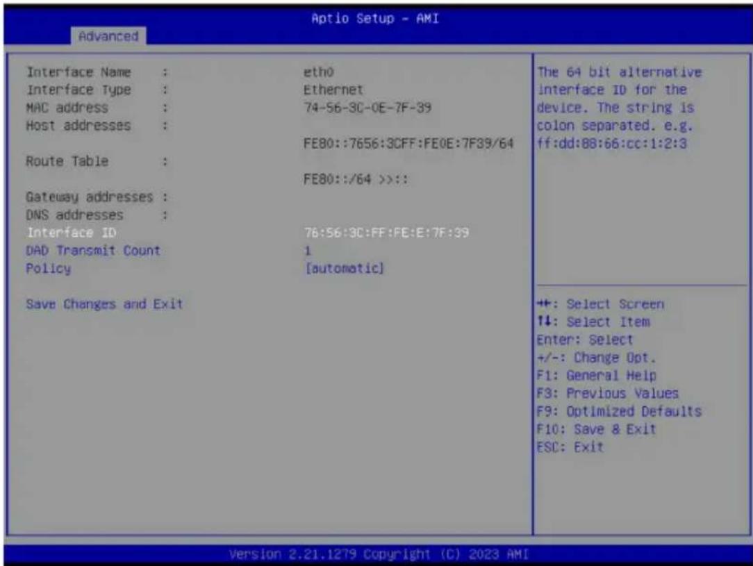Click the Interface Type label
This screenshot has width=753, height=566.
[78, 90]
